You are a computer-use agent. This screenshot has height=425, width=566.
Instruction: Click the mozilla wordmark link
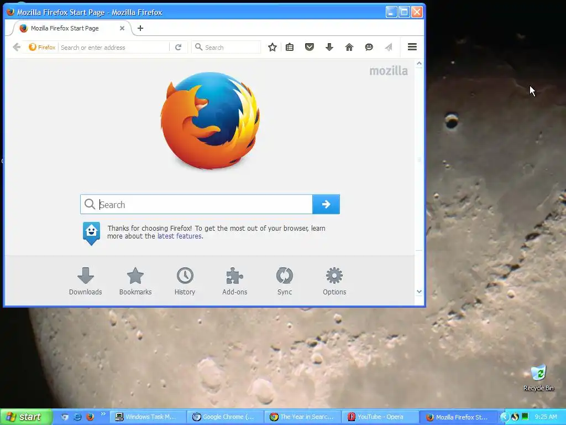tap(389, 71)
